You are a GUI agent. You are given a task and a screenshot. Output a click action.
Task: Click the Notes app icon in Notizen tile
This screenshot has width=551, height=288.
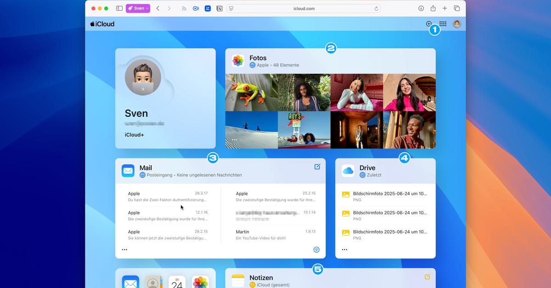(238, 281)
